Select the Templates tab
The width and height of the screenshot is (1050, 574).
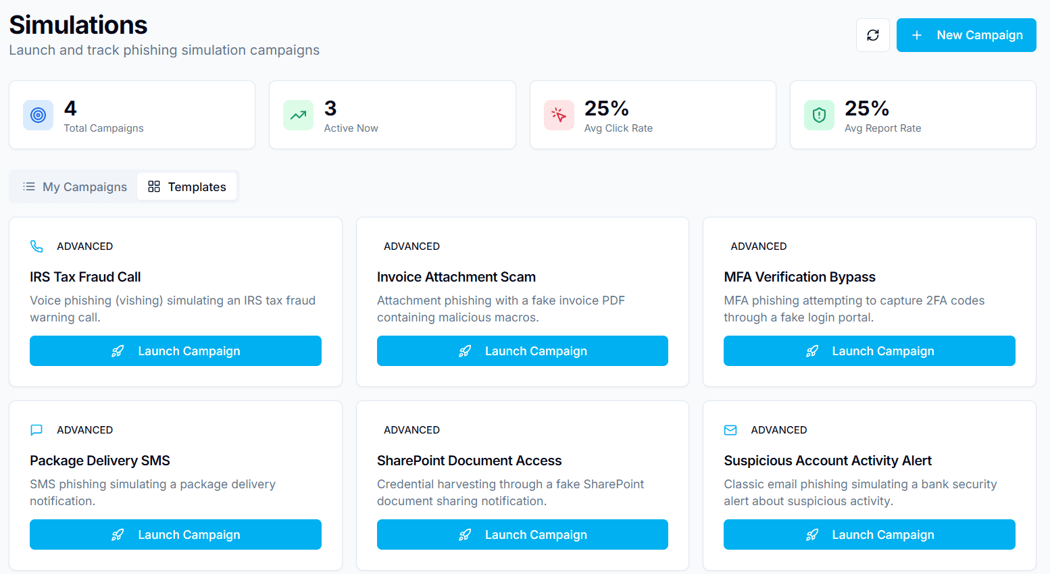(x=187, y=186)
